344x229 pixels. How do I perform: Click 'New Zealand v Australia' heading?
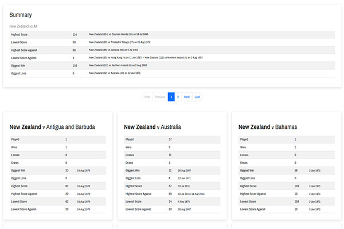point(153,127)
